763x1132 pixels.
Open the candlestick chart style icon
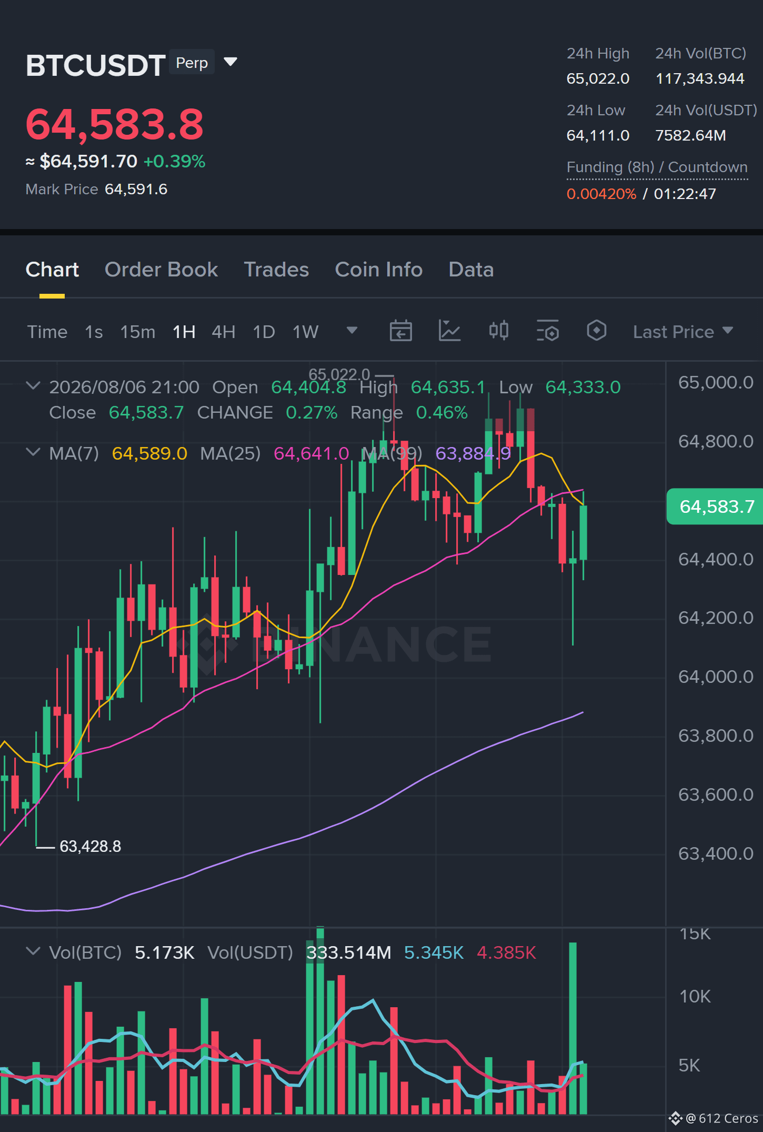coord(499,331)
